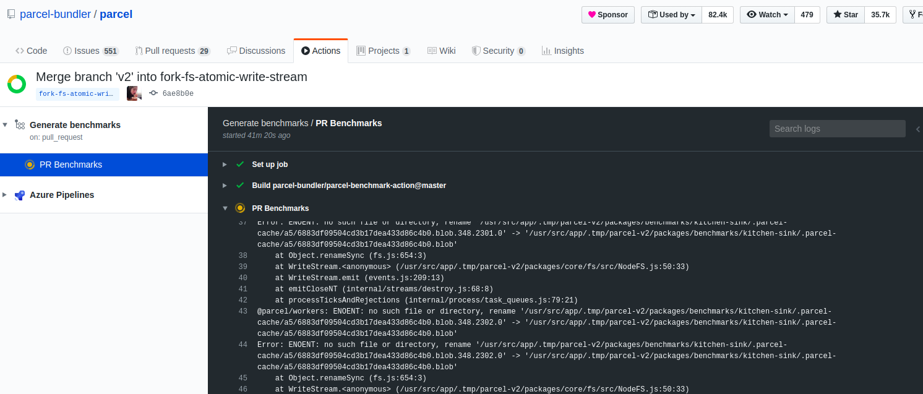
Task: Open commit 6ae8b0e
Action: pos(178,94)
